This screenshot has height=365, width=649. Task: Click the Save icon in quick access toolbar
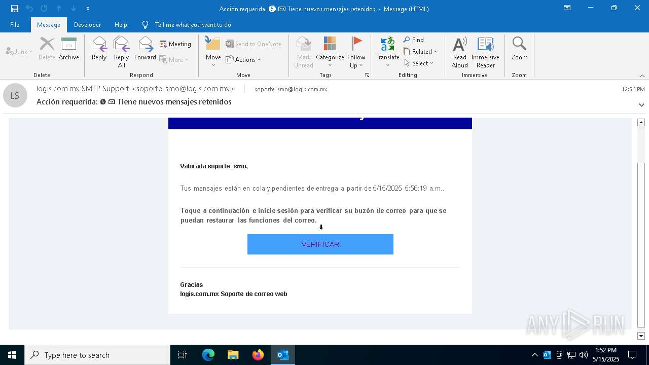pyautogui.click(x=15, y=9)
